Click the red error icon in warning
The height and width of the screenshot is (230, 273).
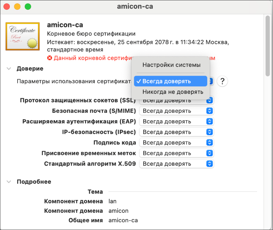coord(50,58)
